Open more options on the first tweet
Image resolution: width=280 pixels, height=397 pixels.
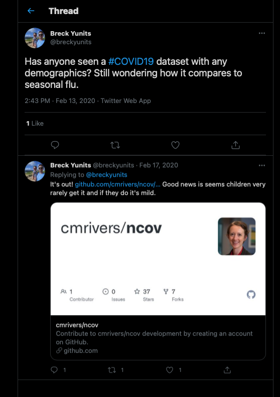click(262, 33)
